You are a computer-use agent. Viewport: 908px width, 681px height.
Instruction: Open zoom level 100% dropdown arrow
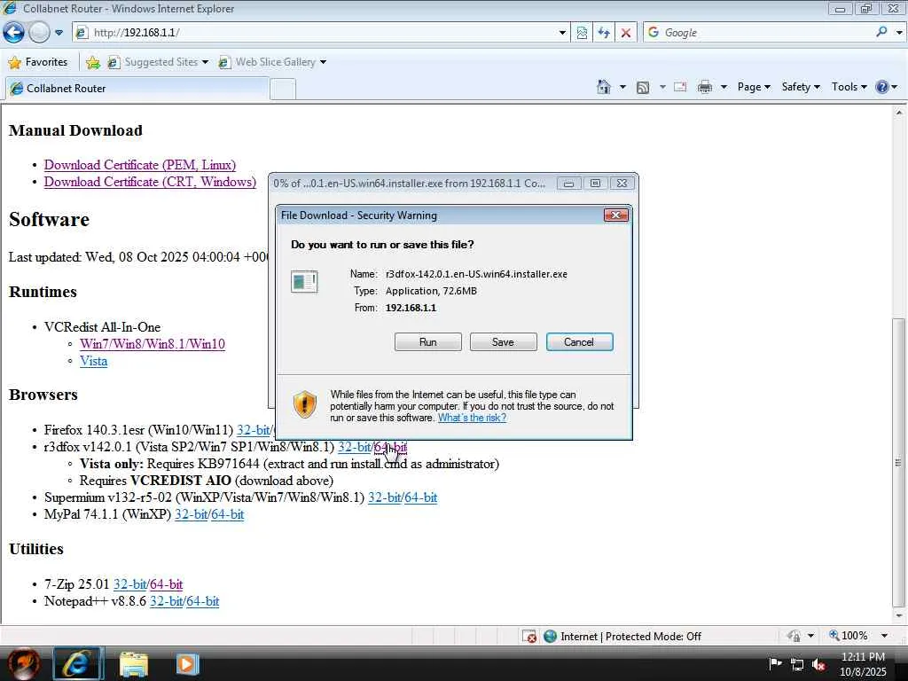coord(884,636)
